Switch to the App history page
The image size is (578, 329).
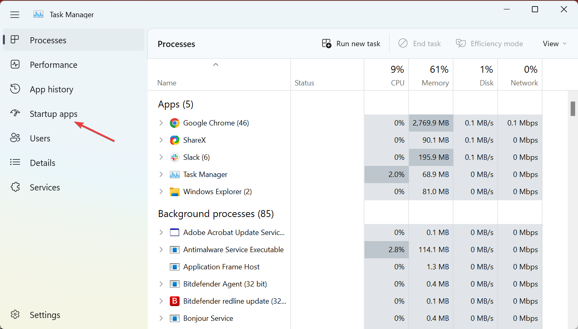[x=73, y=89]
